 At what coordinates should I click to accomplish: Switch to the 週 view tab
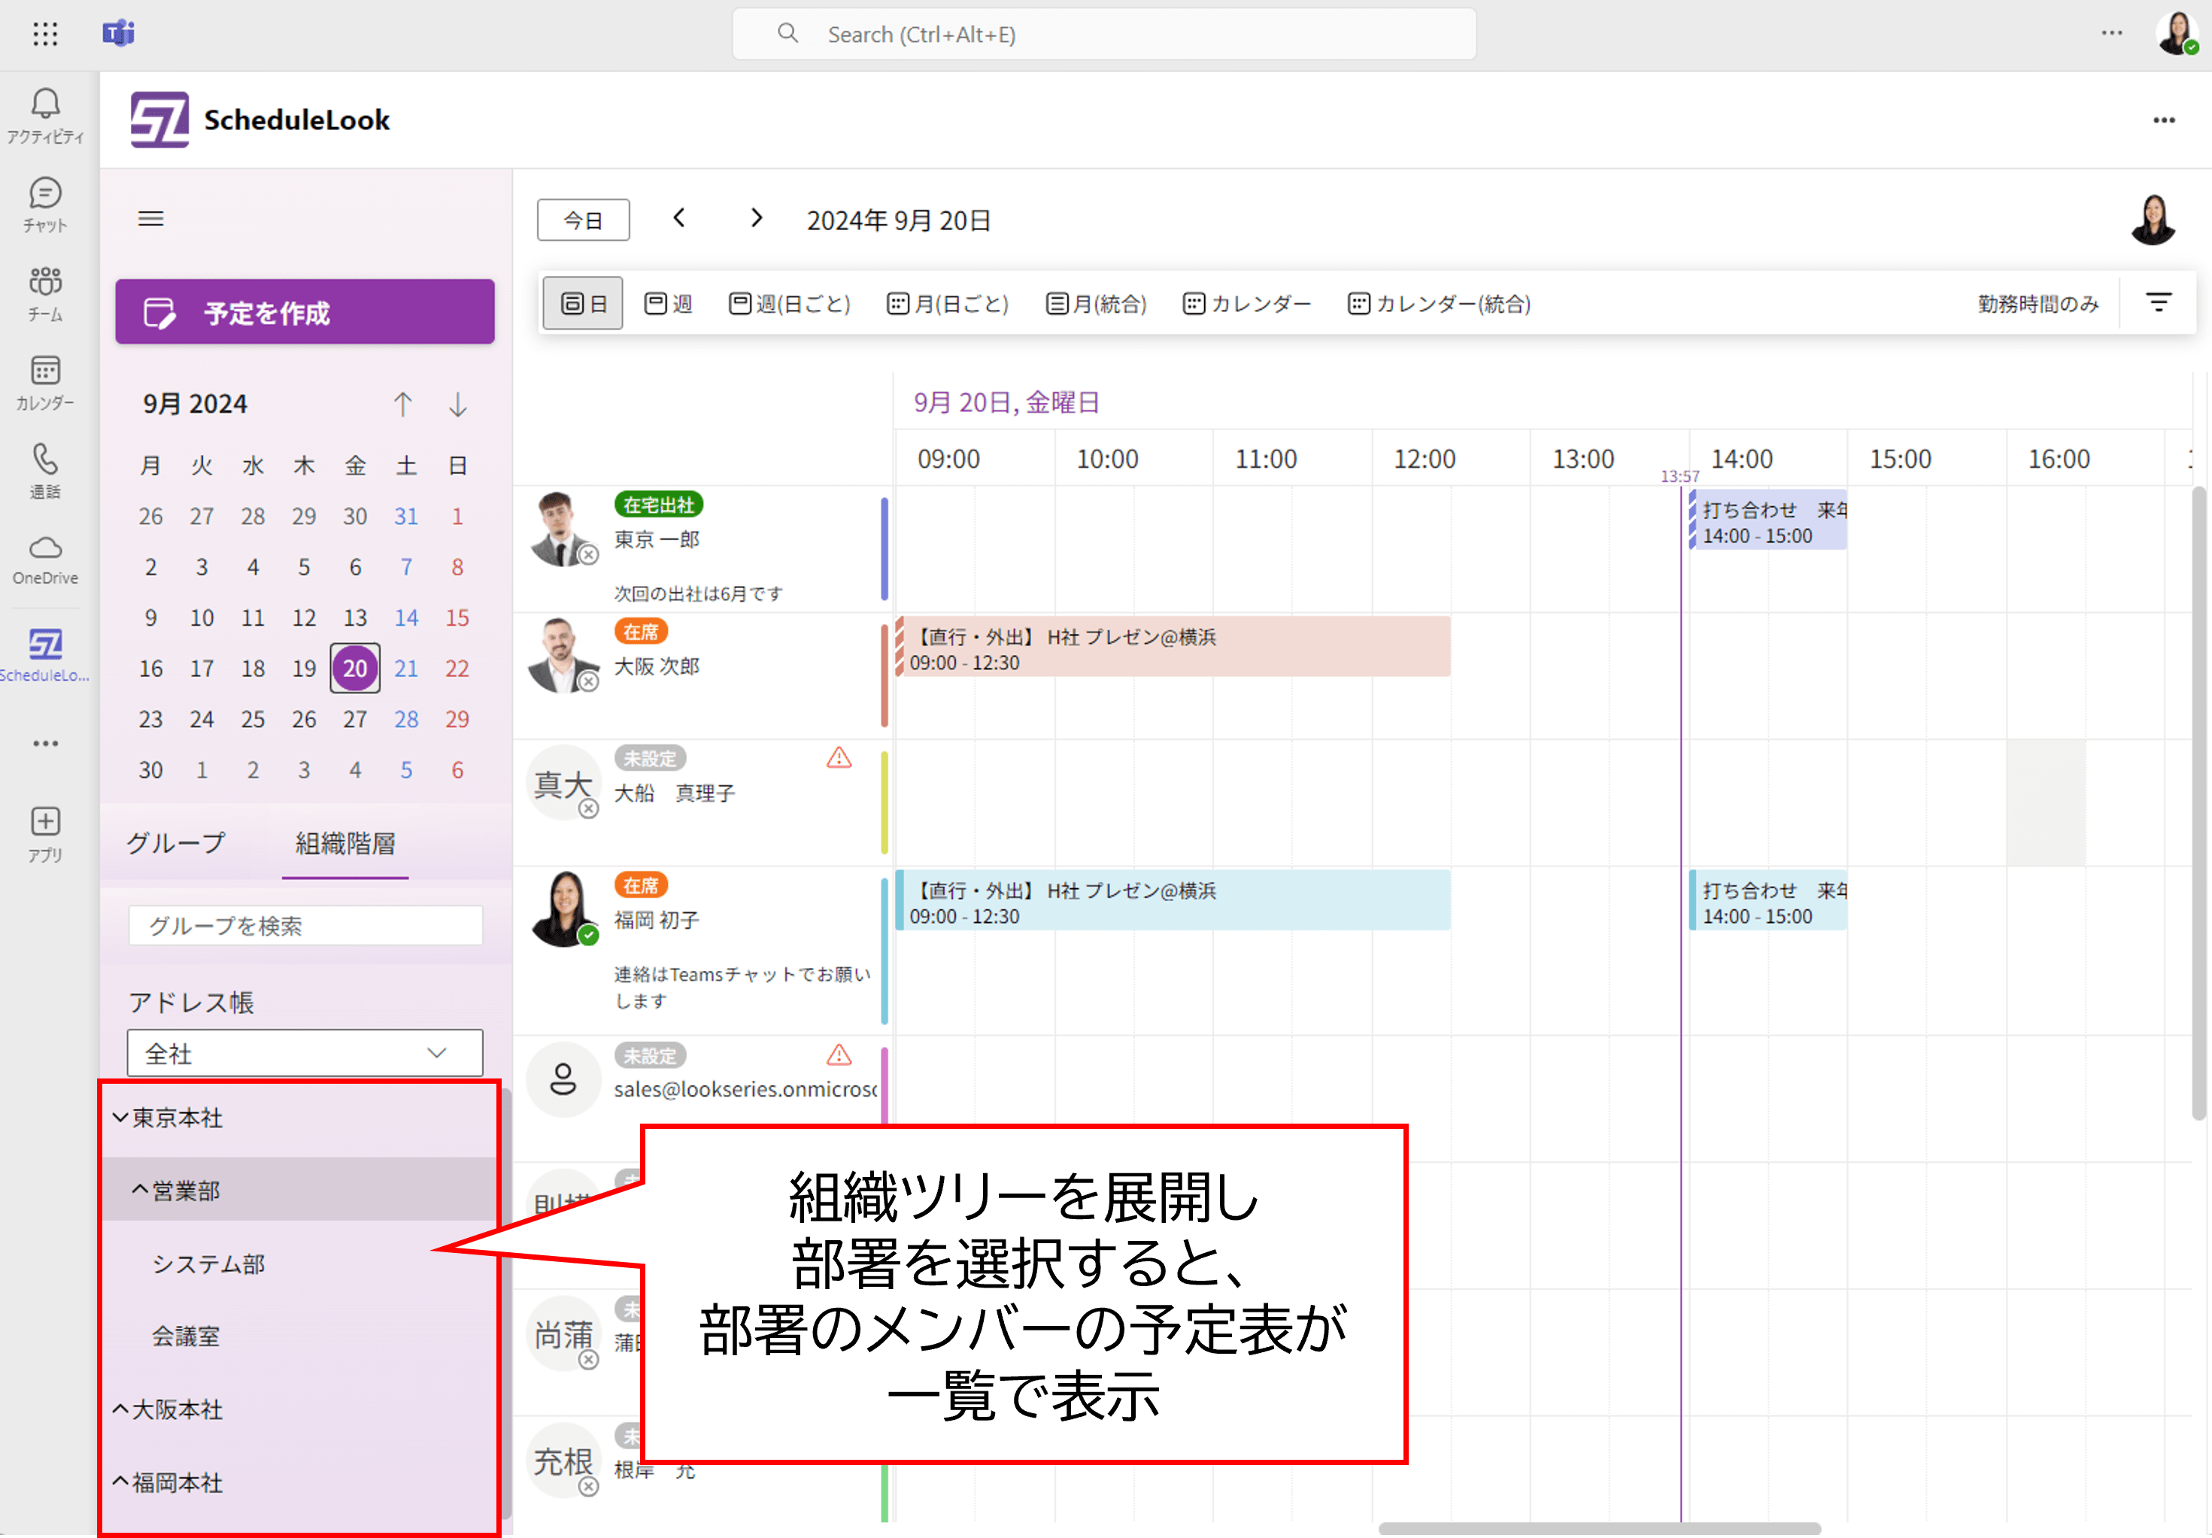[x=669, y=302]
